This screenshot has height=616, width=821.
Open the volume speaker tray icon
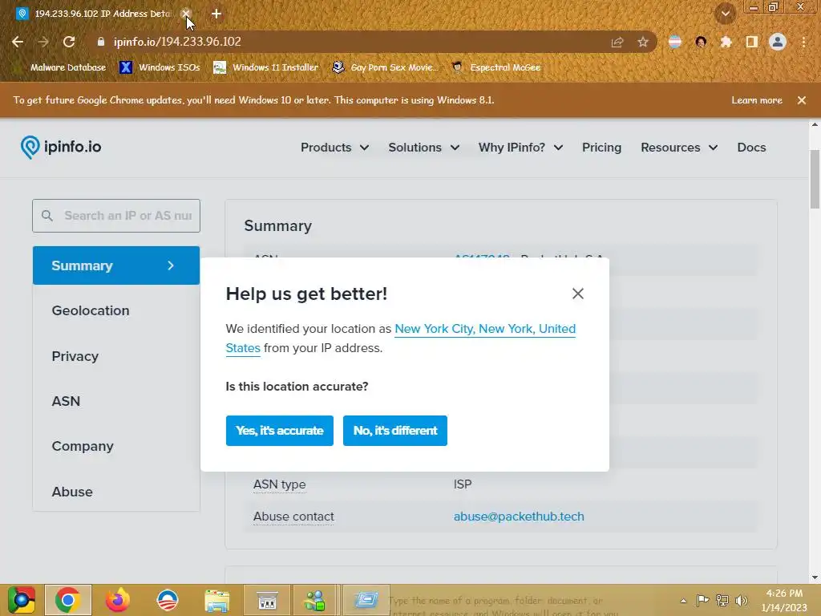[741, 600]
